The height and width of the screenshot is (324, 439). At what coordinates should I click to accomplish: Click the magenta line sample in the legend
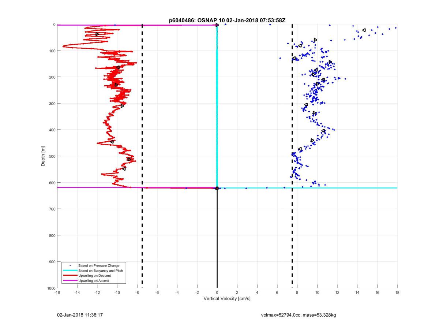[x=70, y=280]
